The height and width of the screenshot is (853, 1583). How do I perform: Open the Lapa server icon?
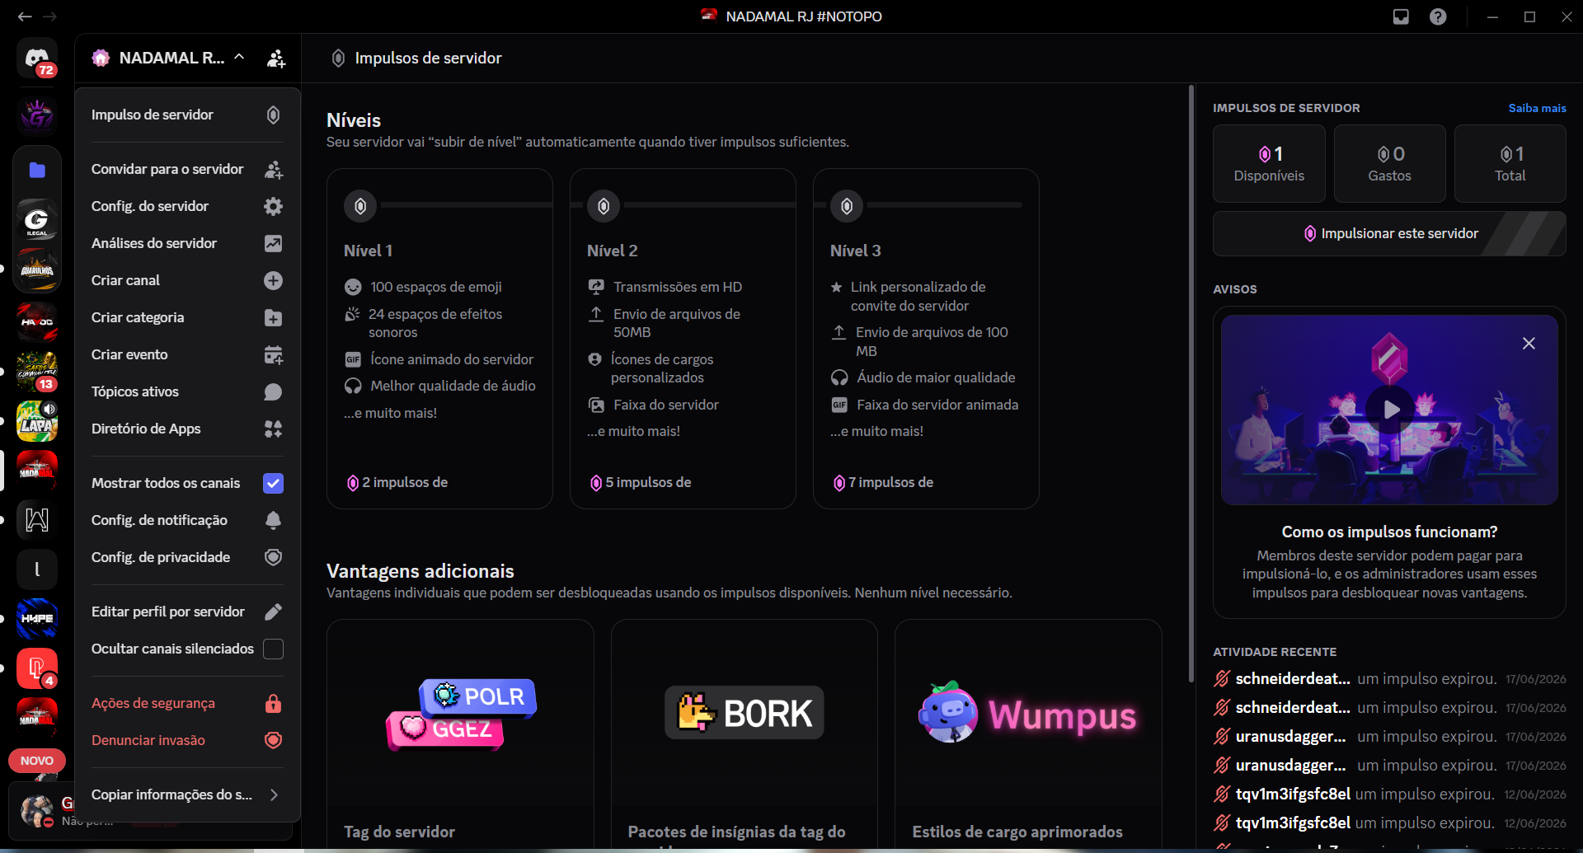pos(37,421)
